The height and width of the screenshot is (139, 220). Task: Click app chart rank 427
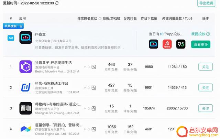coord(111,85)
